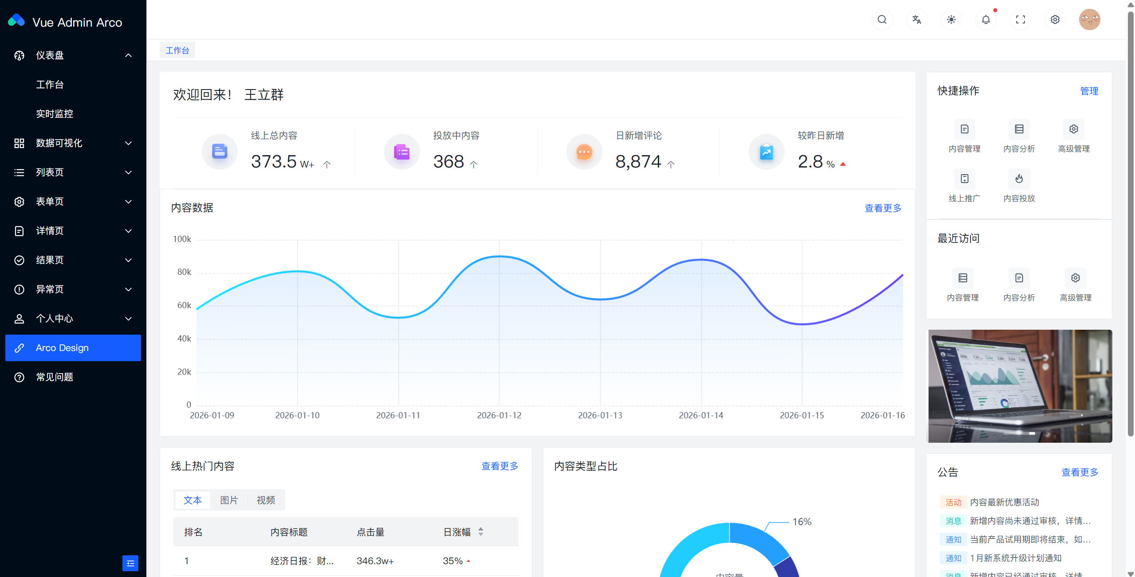The width and height of the screenshot is (1135, 577).
Task: Open the notification bell
Action: click(x=986, y=19)
